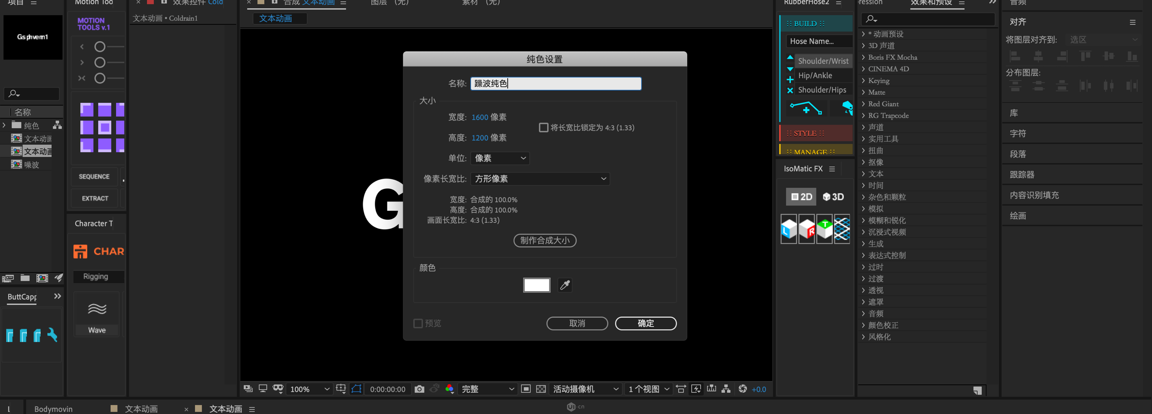Click the 制作合成大小 button
Screen dimensions: 1152x414
click(x=544, y=240)
